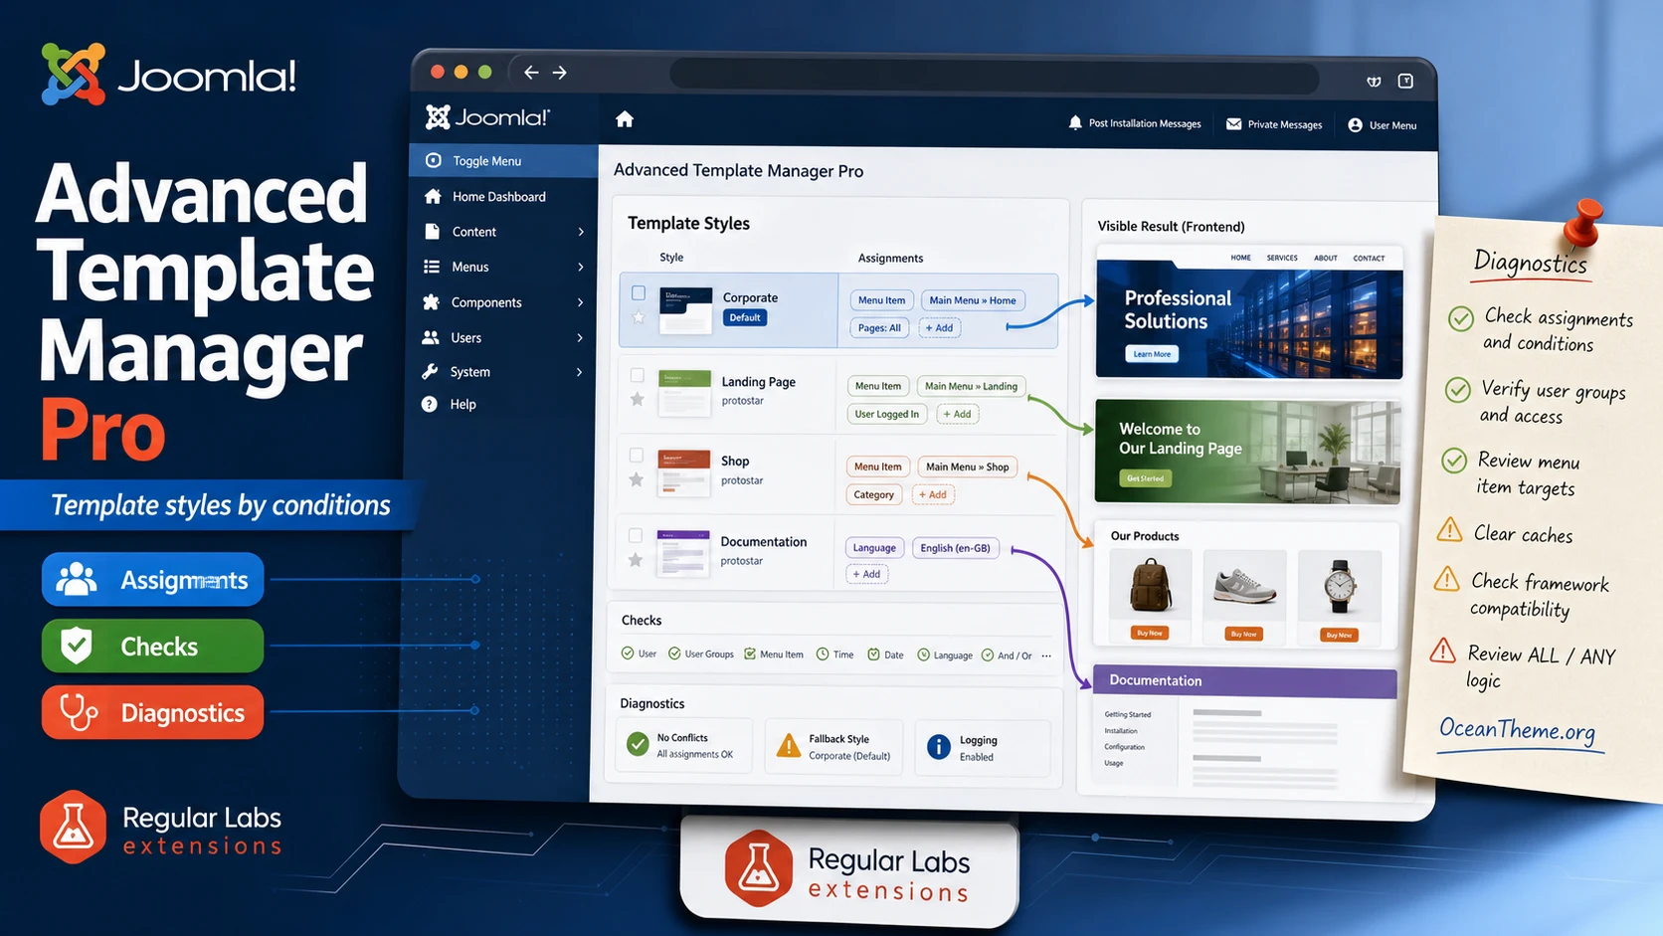
Task: Click ABOUT in frontend preview nav
Action: click(1326, 258)
